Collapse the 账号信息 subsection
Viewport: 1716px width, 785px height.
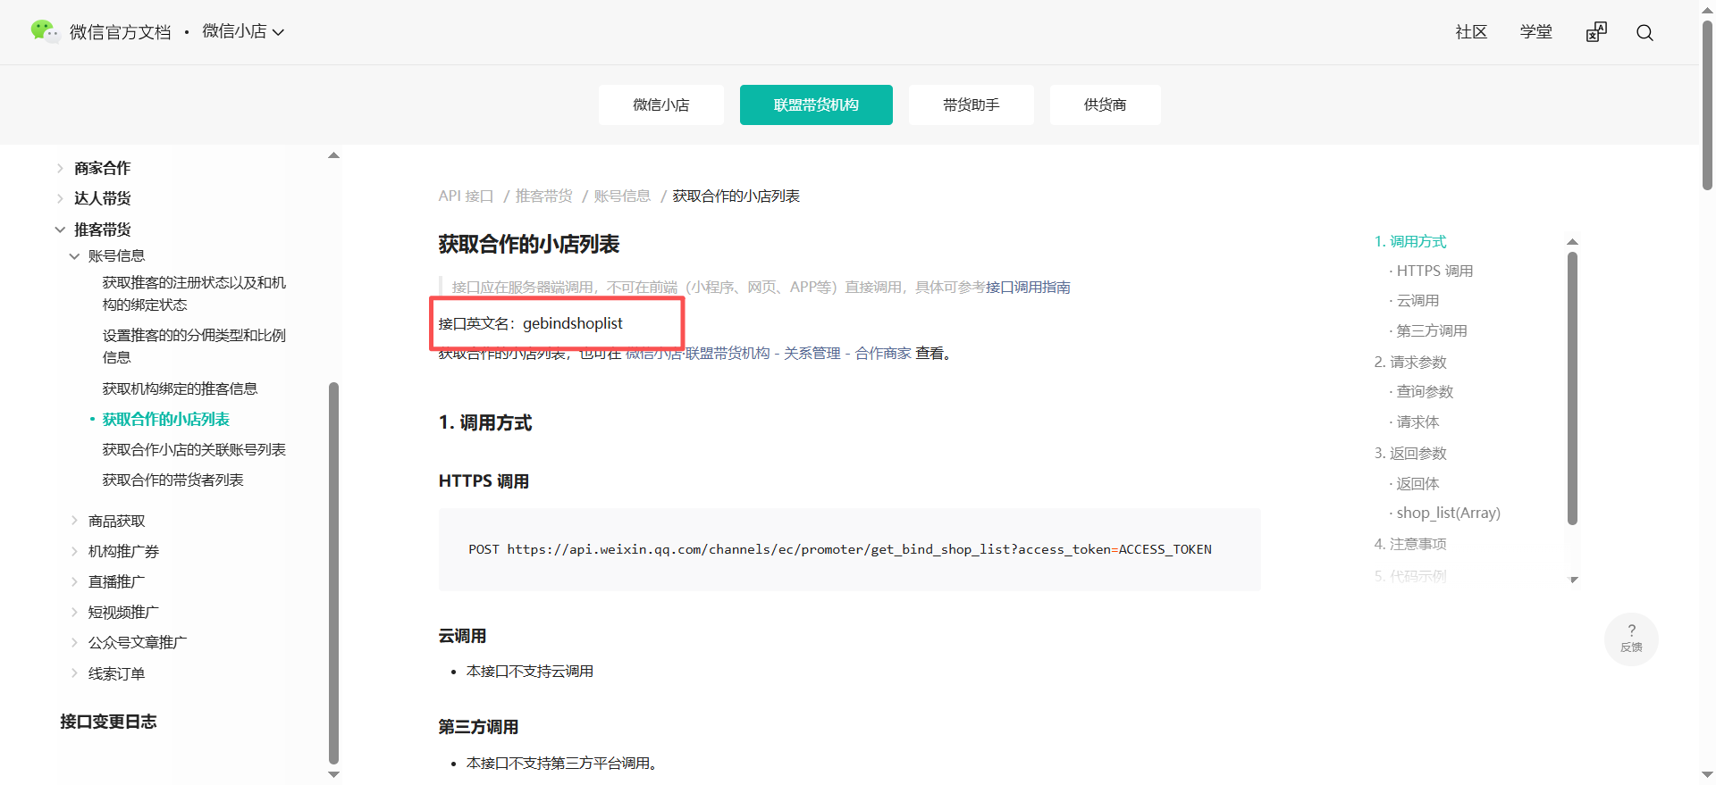(x=74, y=256)
